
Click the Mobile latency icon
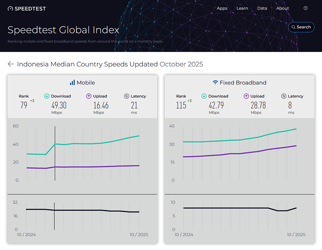tap(126, 96)
